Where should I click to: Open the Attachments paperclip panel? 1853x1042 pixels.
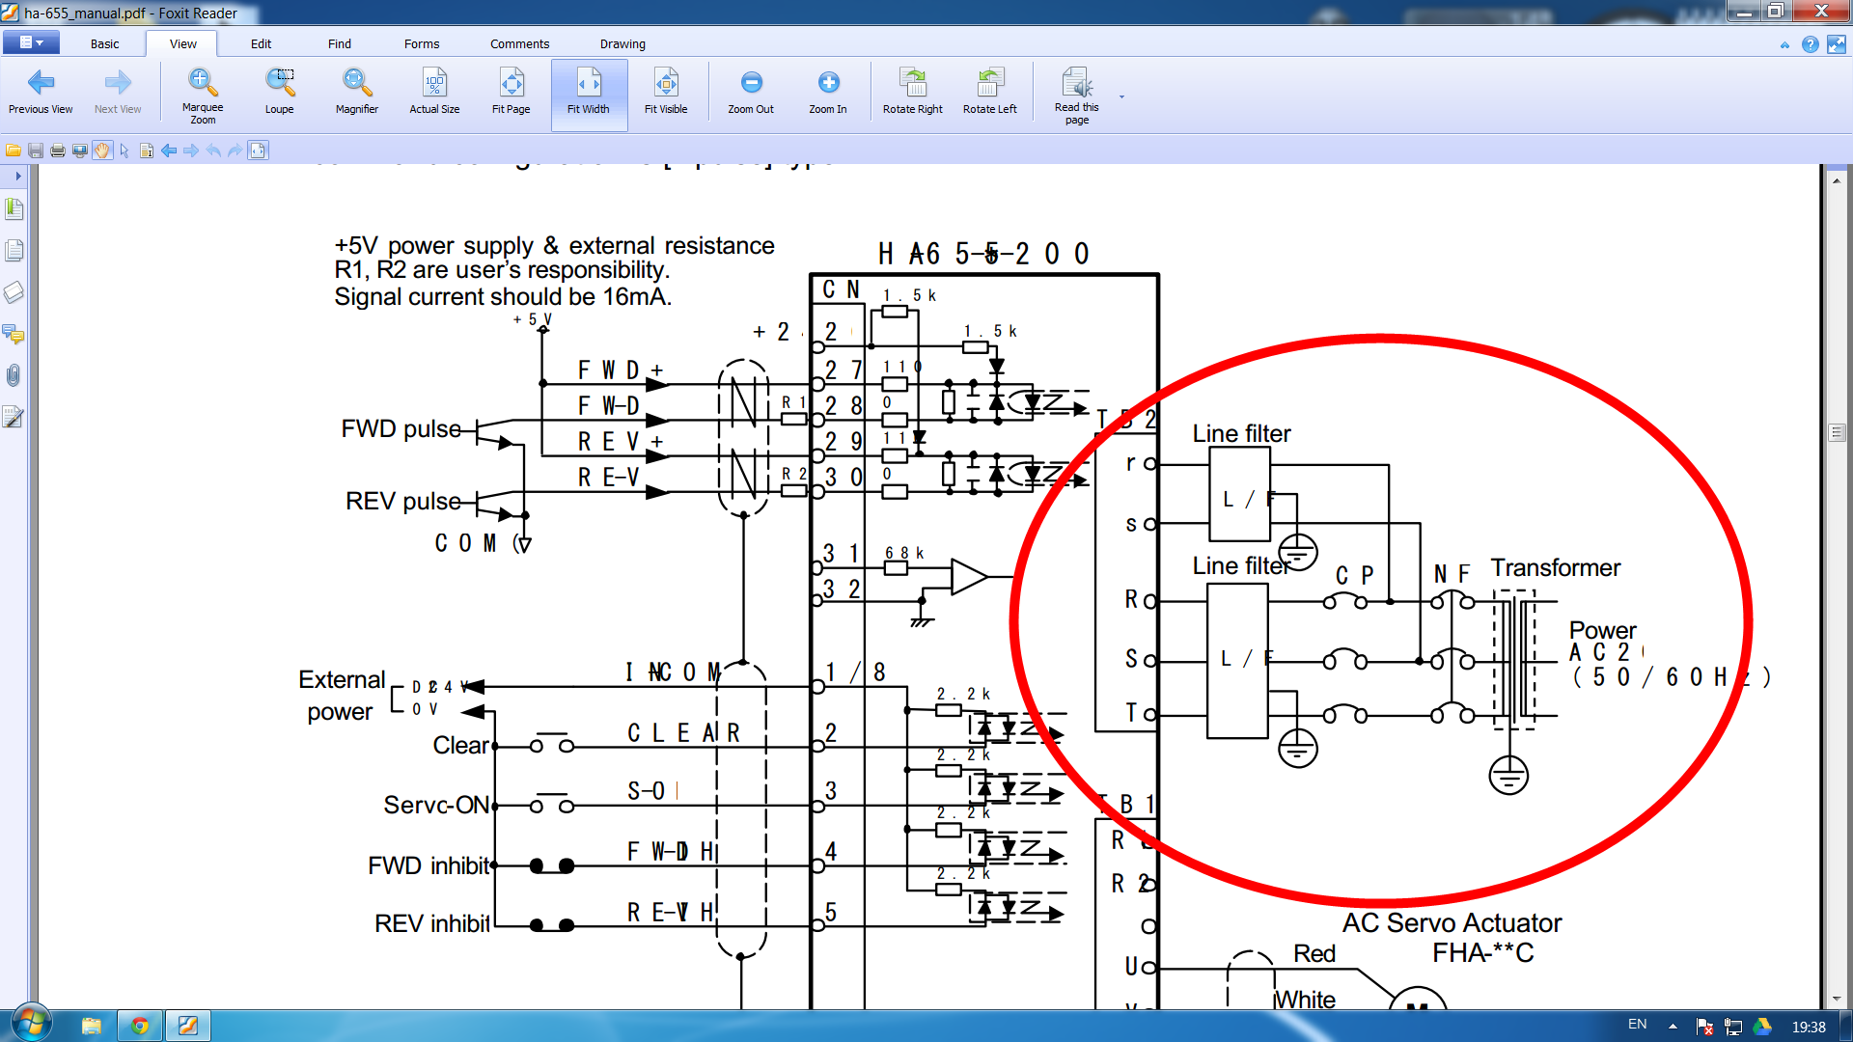(x=14, y=375)
